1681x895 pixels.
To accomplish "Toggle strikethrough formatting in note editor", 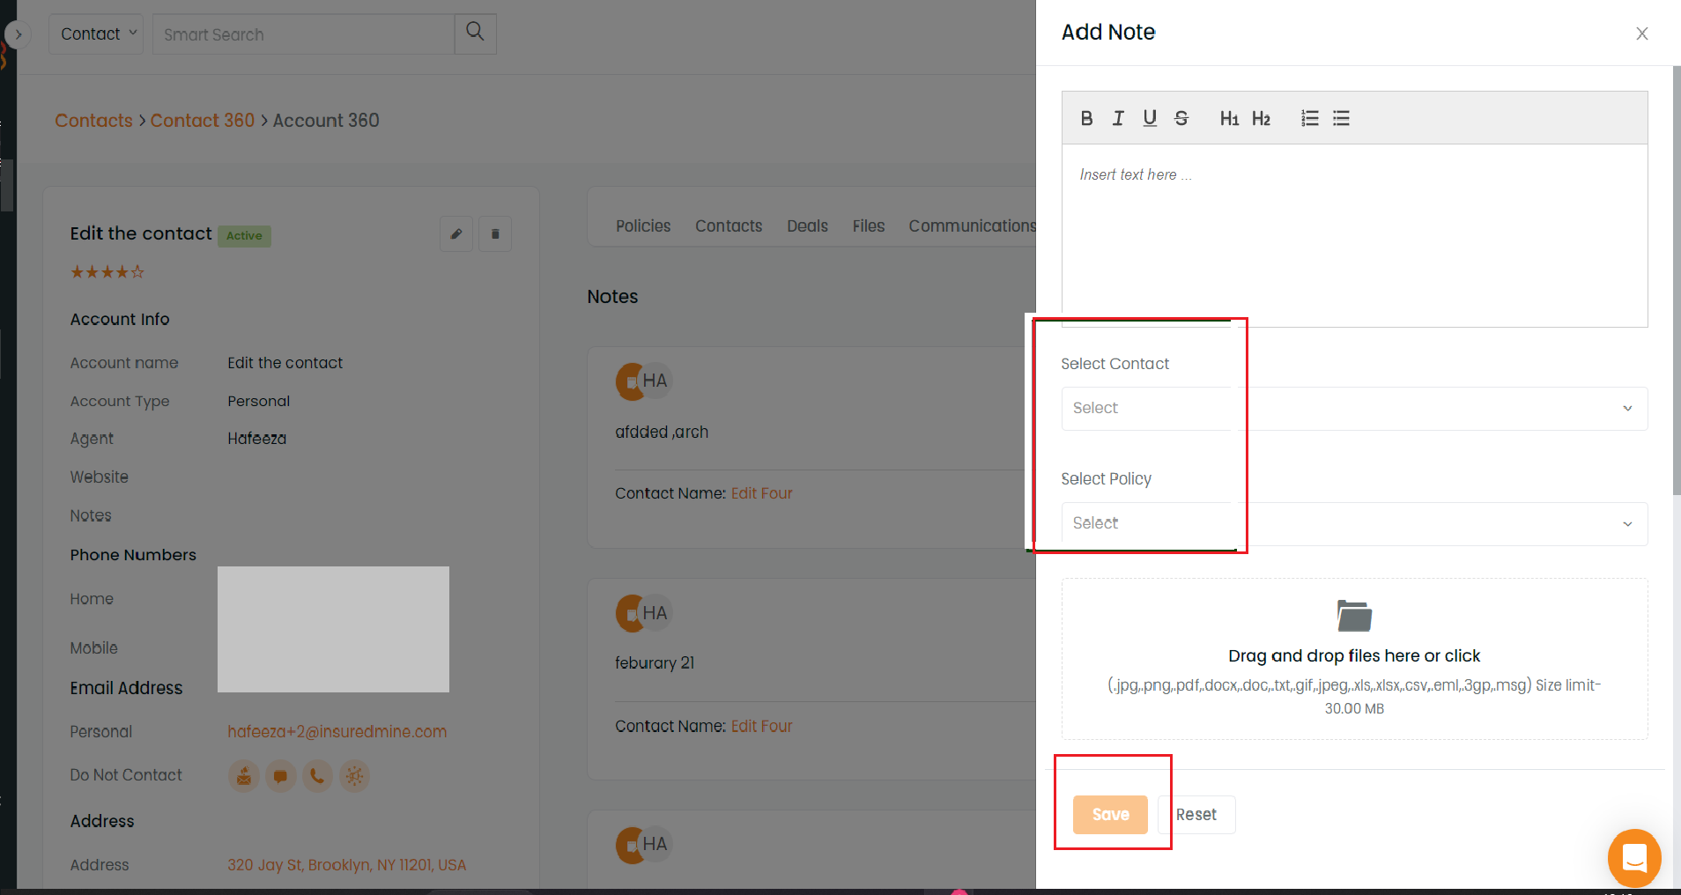I will coord(1181,118).
